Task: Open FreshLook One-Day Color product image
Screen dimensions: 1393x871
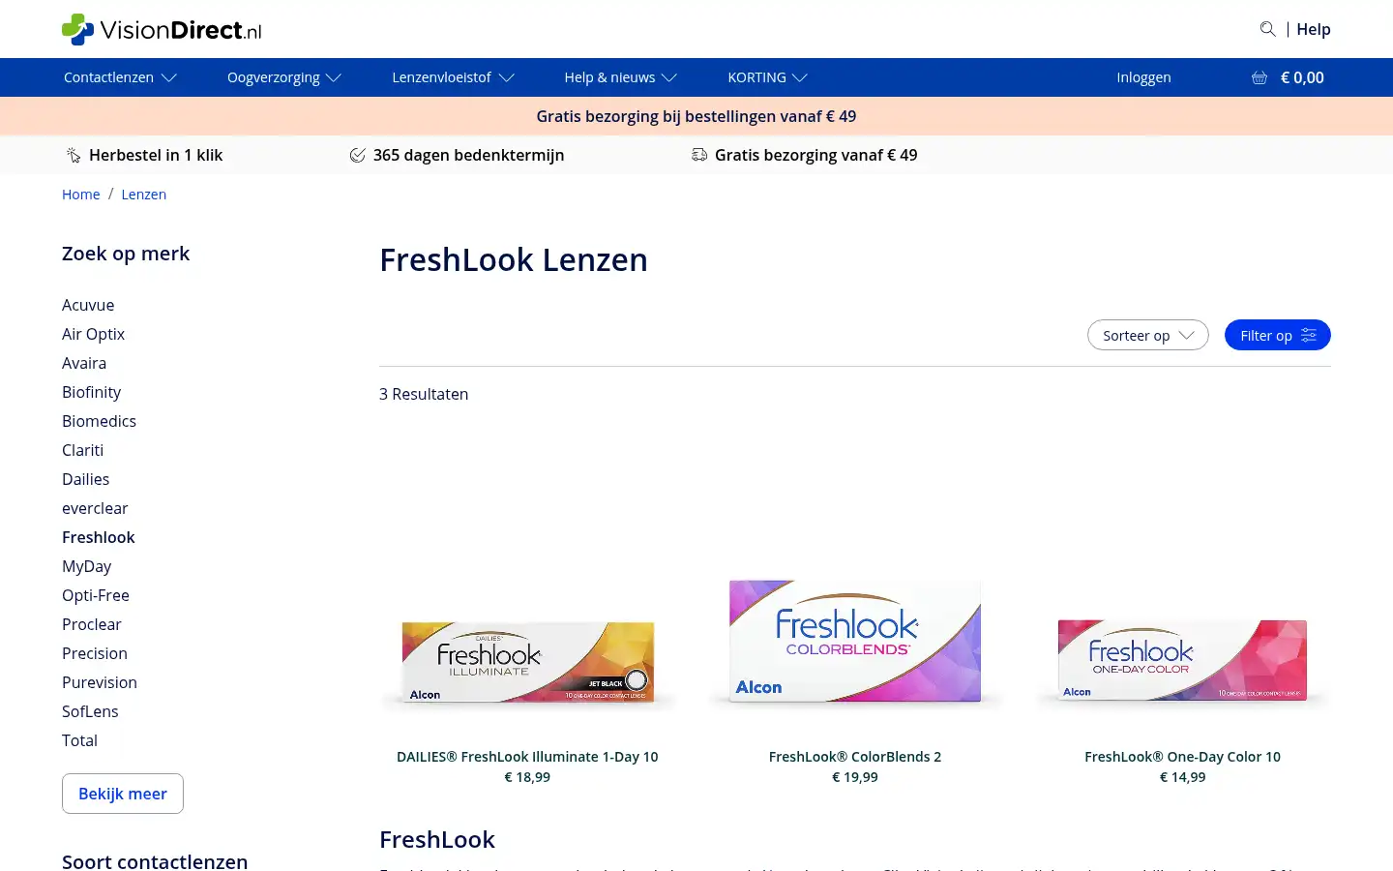Action: coord(1182,660)
